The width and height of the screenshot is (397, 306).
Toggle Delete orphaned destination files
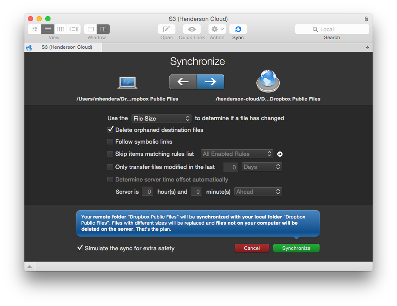click(x=110, y=130)
